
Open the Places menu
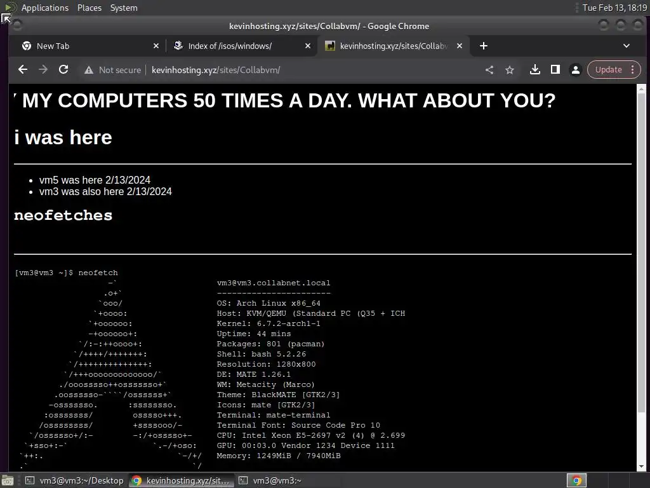89,8
